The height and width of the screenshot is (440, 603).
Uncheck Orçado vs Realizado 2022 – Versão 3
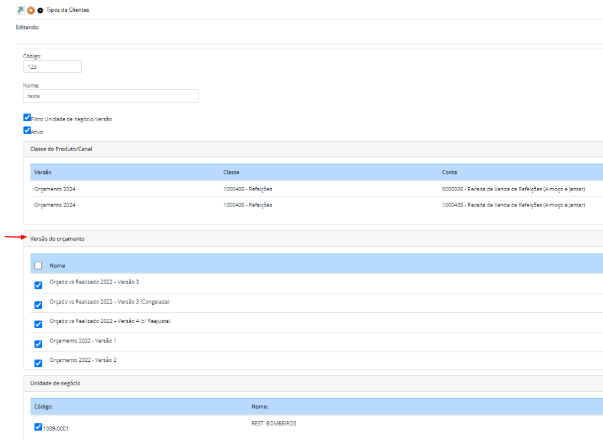tap(38, 285)
